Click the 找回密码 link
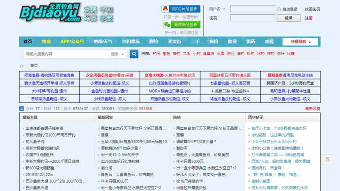The height and width of the screenshot is (191, 340). click(312, 9)
